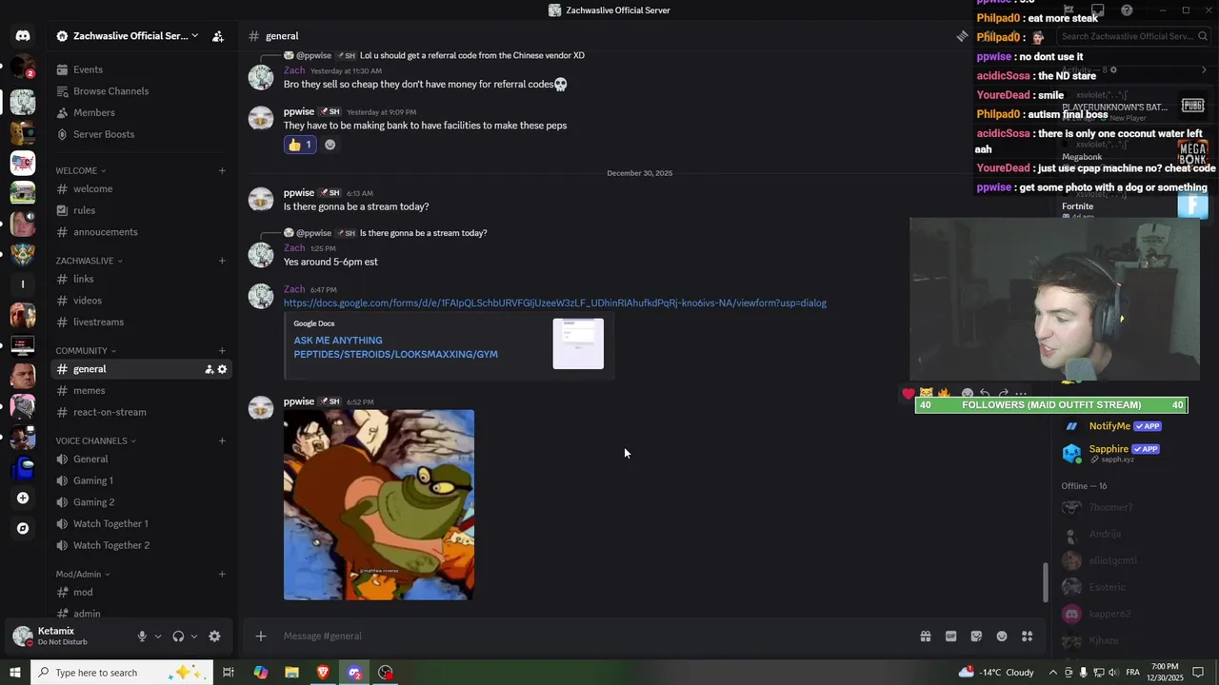Add a Server plus button

point(23,498)
